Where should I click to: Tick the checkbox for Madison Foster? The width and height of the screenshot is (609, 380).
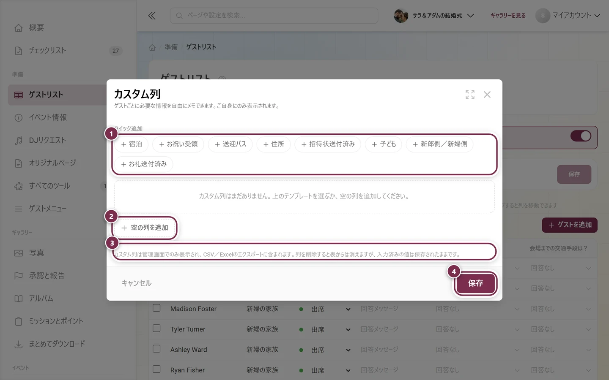[x=156, y=308]
